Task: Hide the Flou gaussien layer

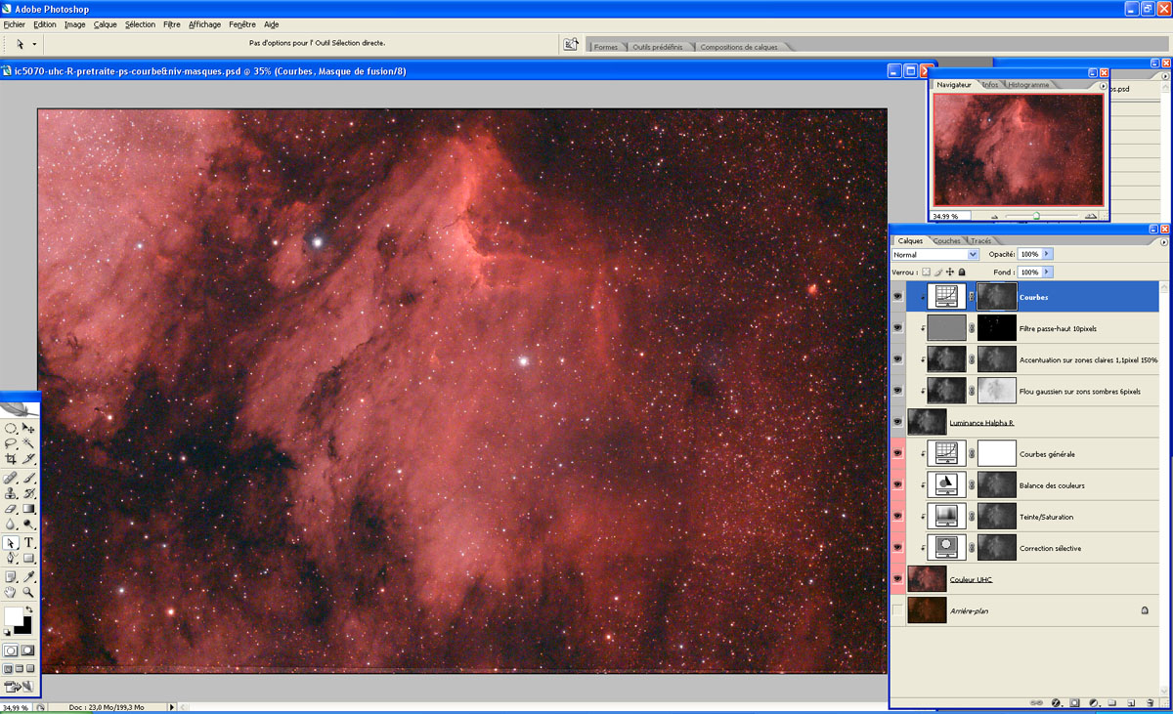Action: click(x=897, y=392)
